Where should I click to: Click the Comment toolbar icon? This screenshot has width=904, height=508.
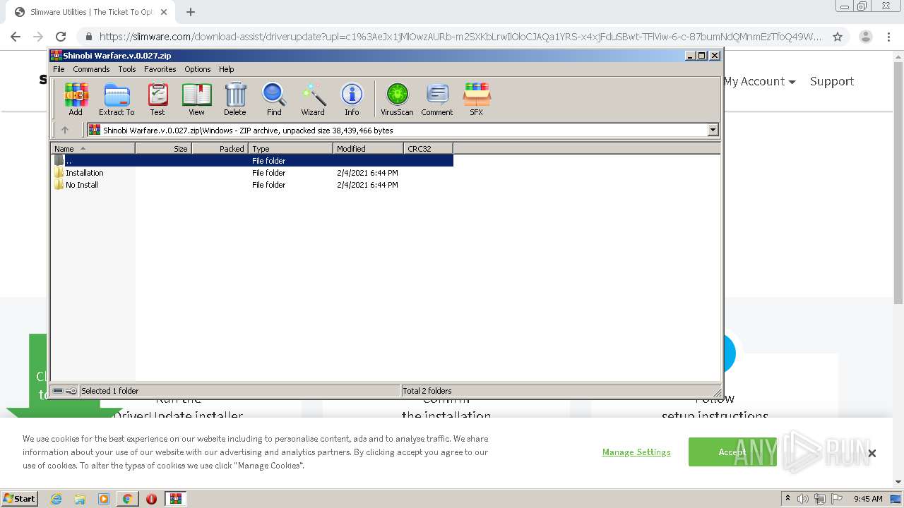pos(437,98)
